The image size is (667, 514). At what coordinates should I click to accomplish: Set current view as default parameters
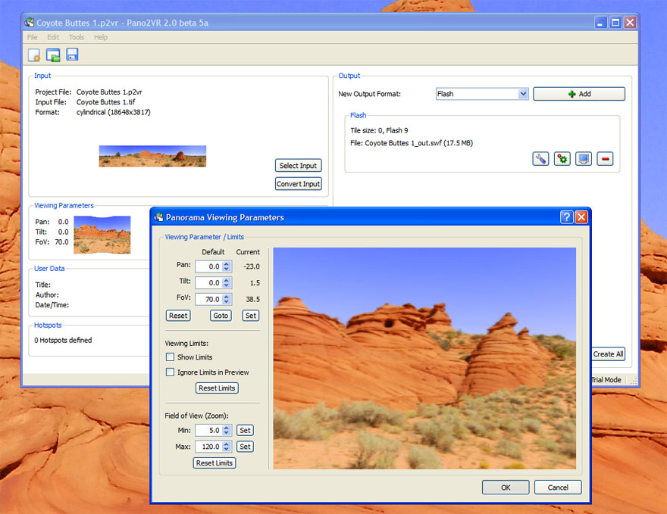(x=251, y=316)
